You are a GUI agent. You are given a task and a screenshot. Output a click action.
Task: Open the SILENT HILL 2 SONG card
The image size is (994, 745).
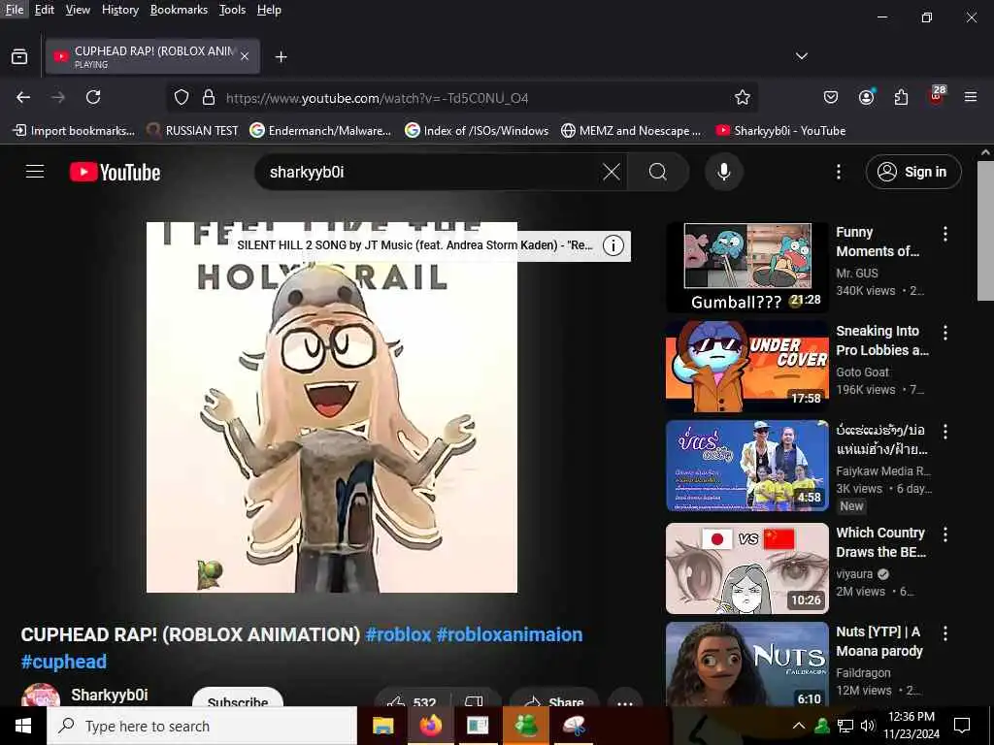click(415, 245)
